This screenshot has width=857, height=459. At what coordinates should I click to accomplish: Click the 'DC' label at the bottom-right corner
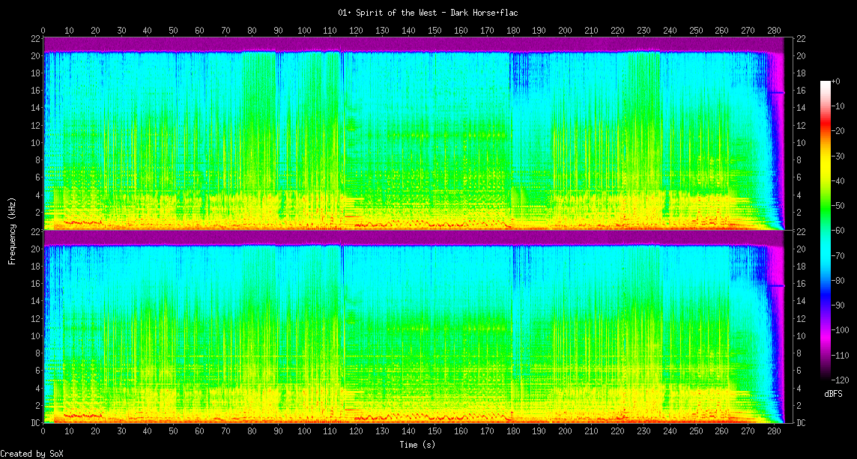click(x=801, y=423)
